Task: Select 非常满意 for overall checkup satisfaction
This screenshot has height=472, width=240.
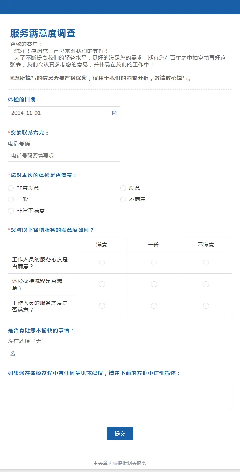Action: 11,188
